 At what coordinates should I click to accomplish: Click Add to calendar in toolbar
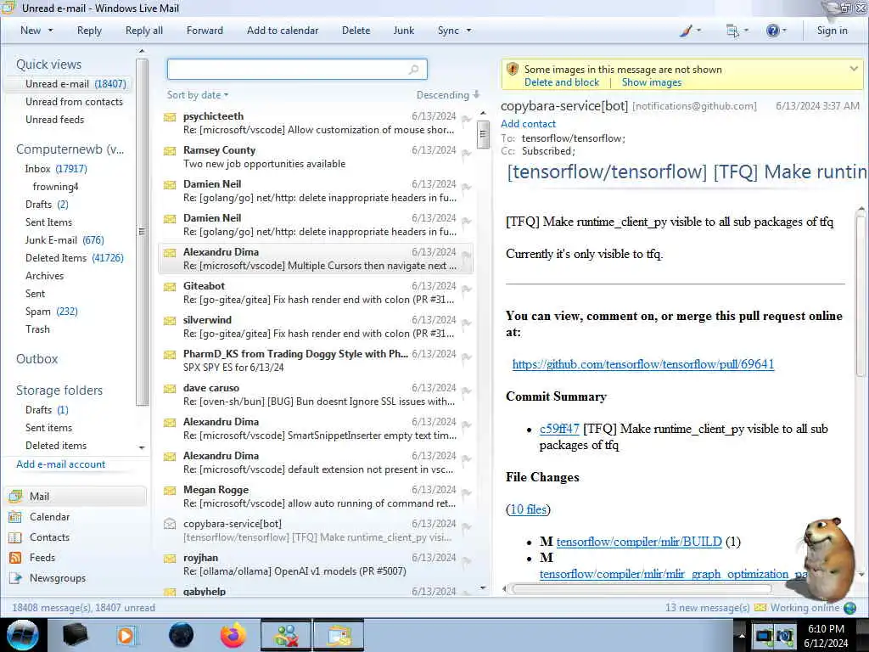(x=283, y=31)
